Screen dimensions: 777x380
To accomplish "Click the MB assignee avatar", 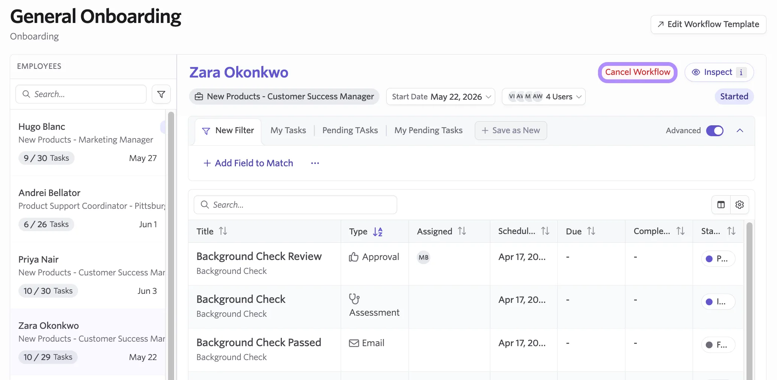I will click(424, 257).
